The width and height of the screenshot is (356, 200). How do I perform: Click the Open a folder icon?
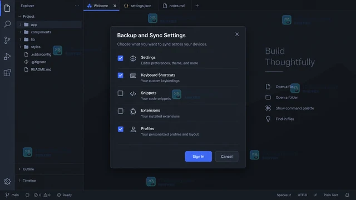point(268,97)
